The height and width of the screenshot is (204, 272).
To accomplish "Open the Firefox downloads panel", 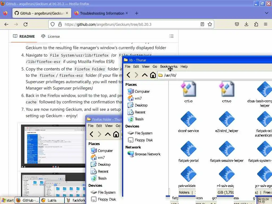I will tap(246, 24).
